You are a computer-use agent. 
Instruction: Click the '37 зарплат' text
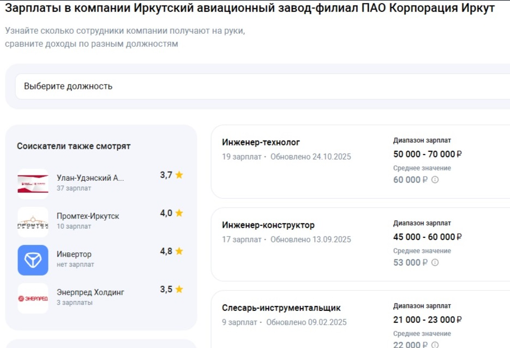point(74,188)
